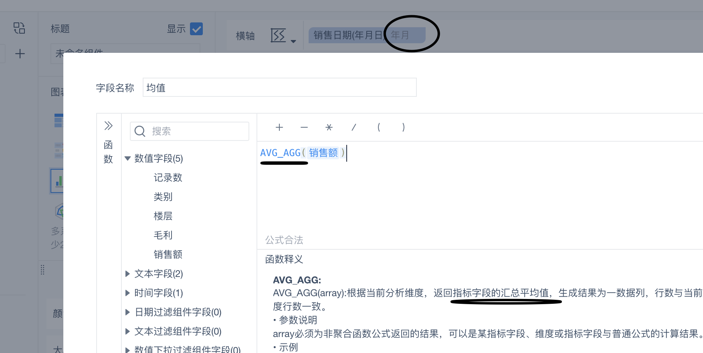703x353 pixels.
Task: Insert the divide slash operator
Action: coord(354,127)
